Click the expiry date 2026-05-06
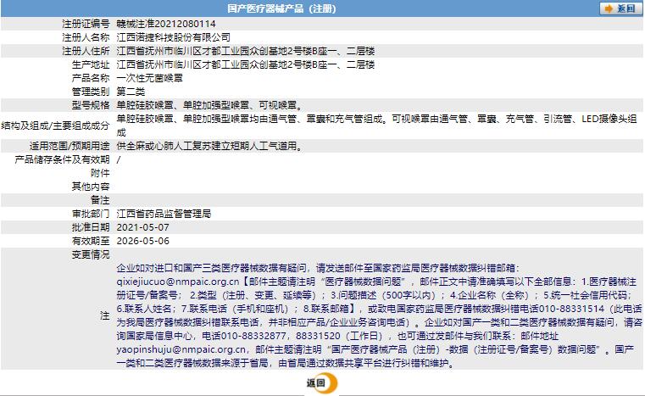This screenshot has width=645, height=396. [x=142, y=241]
